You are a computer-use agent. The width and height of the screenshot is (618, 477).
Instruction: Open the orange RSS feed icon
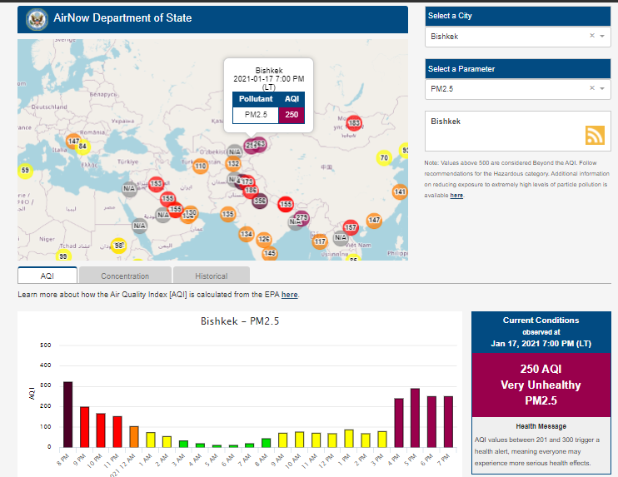(595, 136)
